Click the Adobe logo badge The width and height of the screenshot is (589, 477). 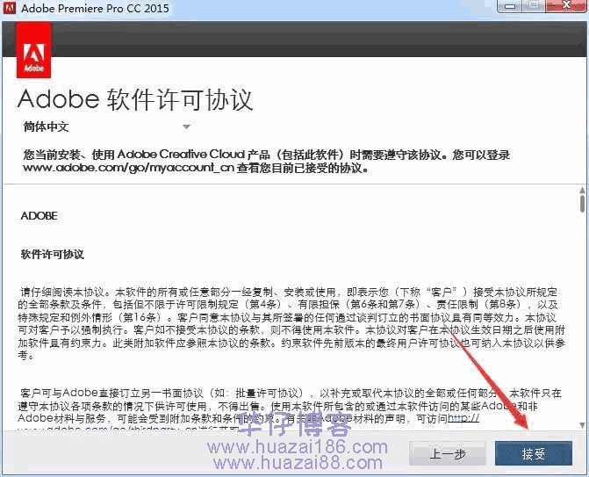coord(34,50)
